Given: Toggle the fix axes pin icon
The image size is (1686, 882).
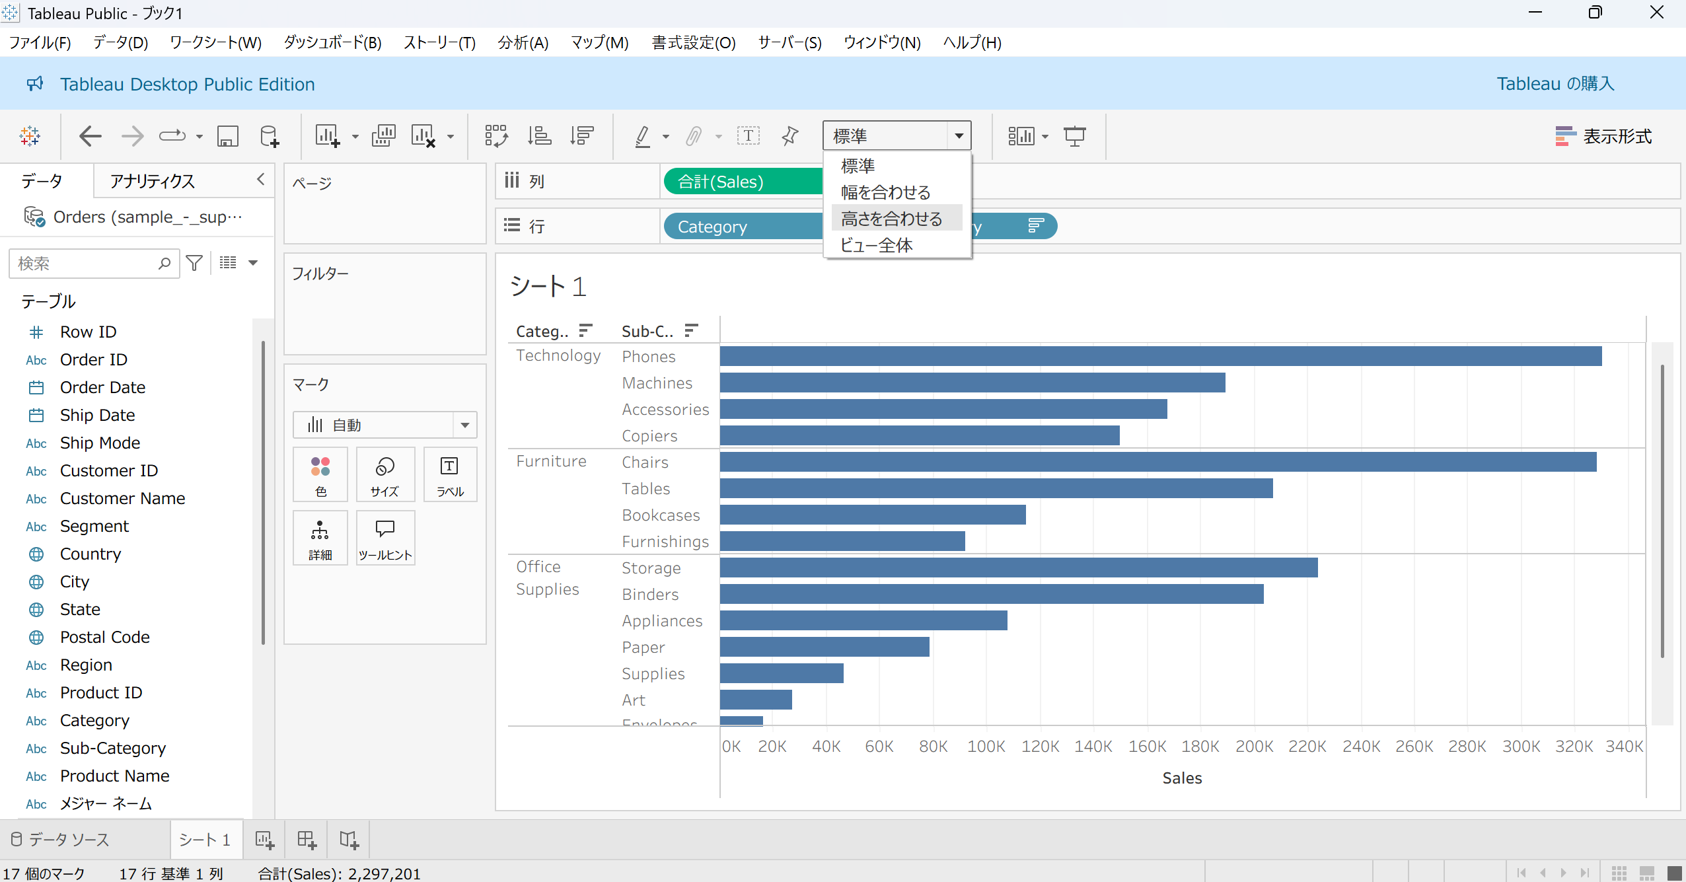Looking at the screenshot, I should pyautogui.click(x=789, y=136).
